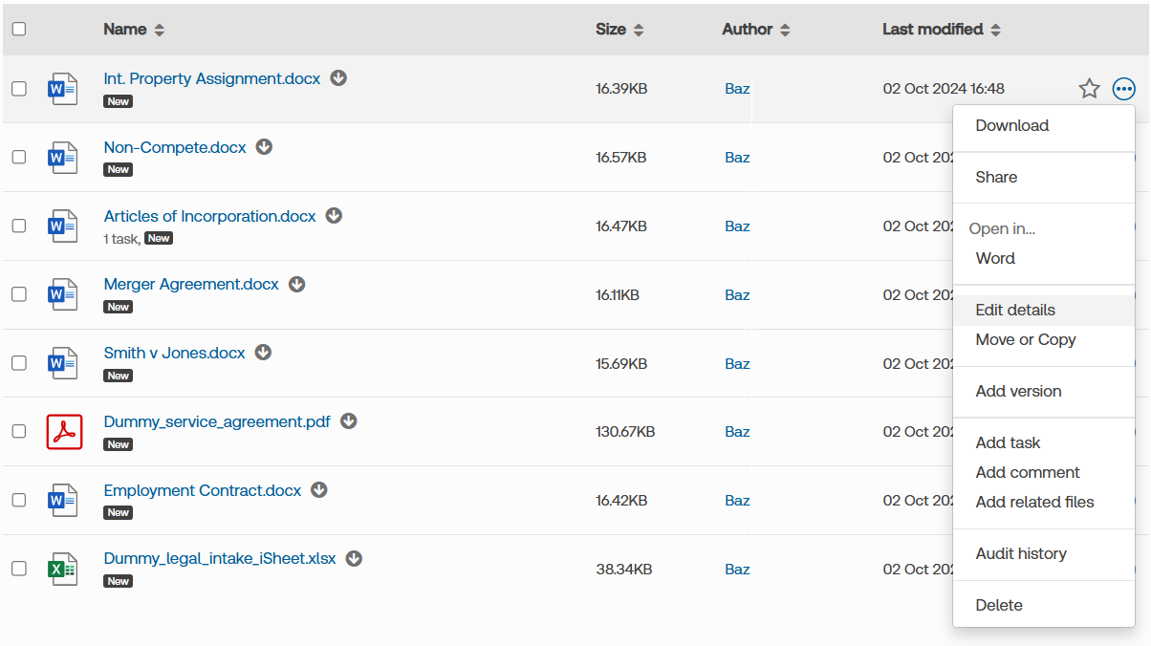Choose Edit details from the context menu
Image resolution: width=1151 pixels, height=646 pixels.
pyautogui.click(x=1015, y=310)
